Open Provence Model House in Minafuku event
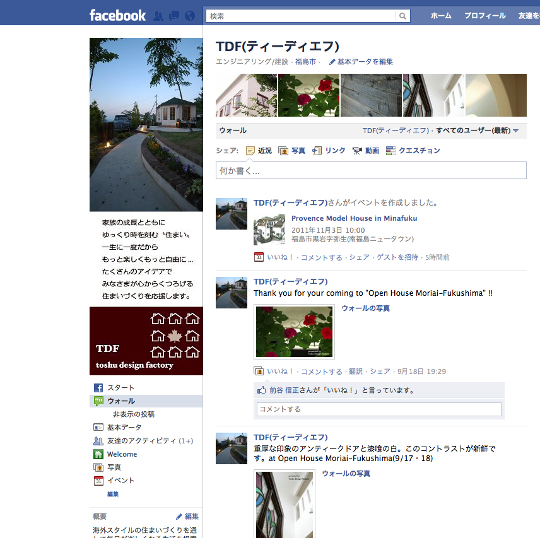Screen dimensions: 540x538 click(x=354, y=218)
